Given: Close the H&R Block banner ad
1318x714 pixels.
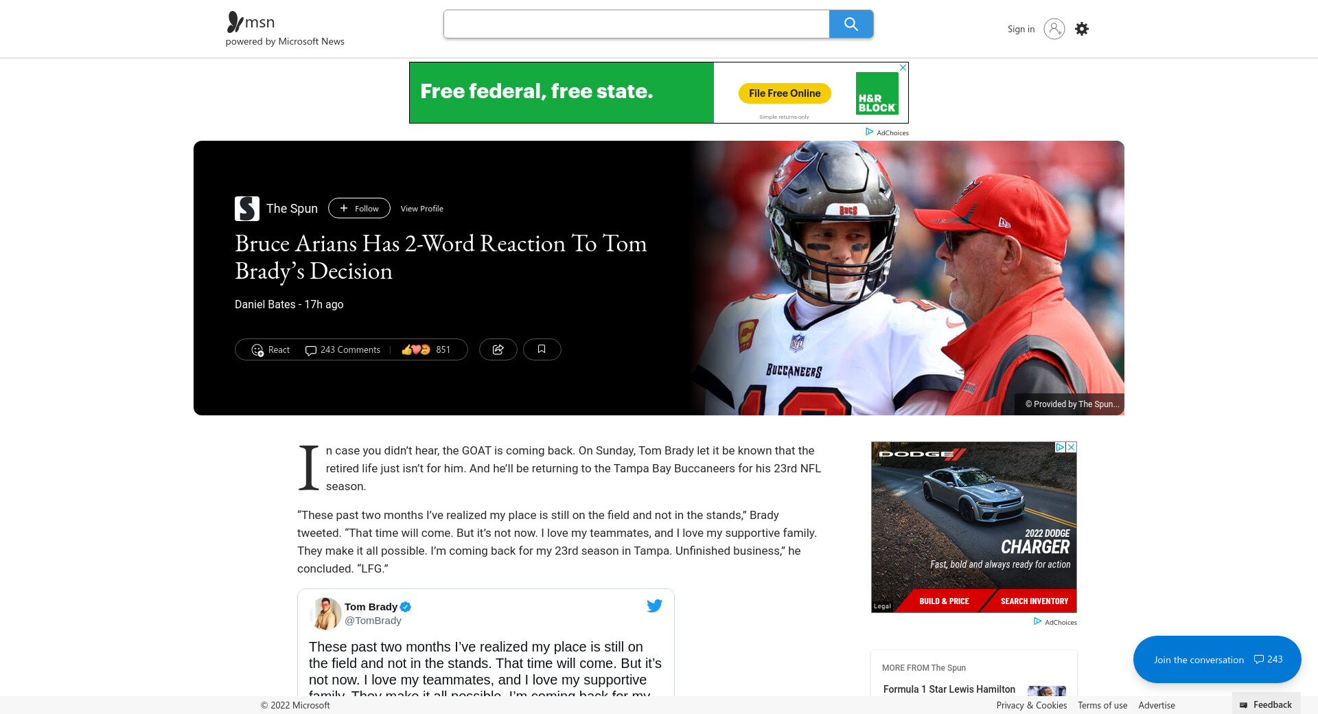Looking at the screenshot, I should coord(903,67).
